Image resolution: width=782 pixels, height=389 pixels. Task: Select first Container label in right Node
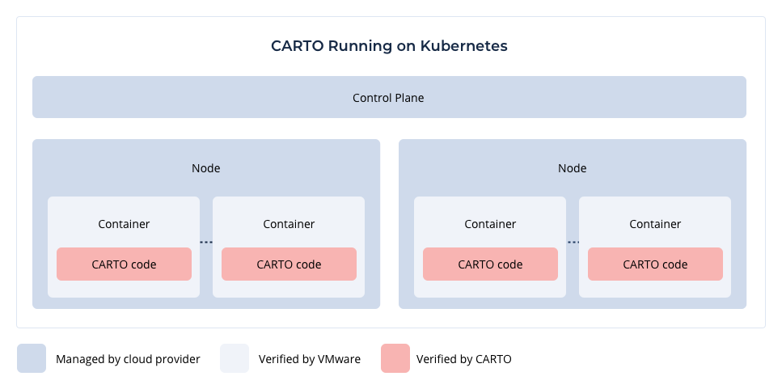[490, 224]
